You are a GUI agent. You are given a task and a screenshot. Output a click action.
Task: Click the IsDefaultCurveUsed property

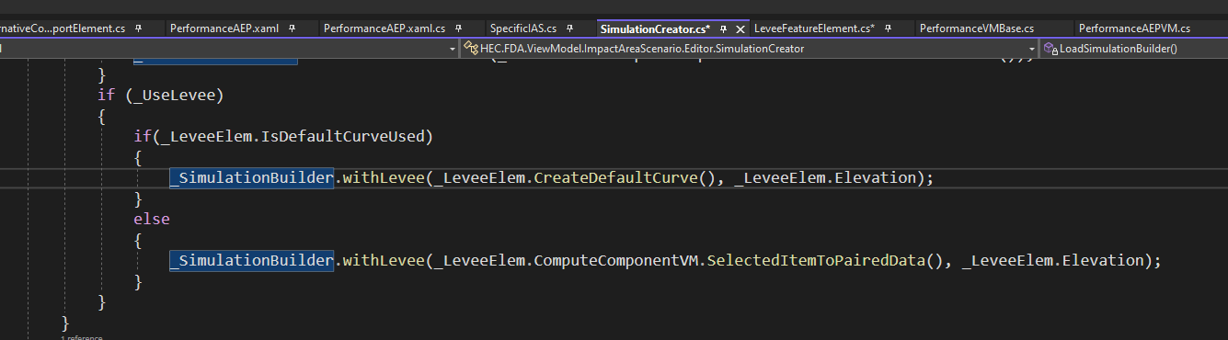(x=342, y=137)
